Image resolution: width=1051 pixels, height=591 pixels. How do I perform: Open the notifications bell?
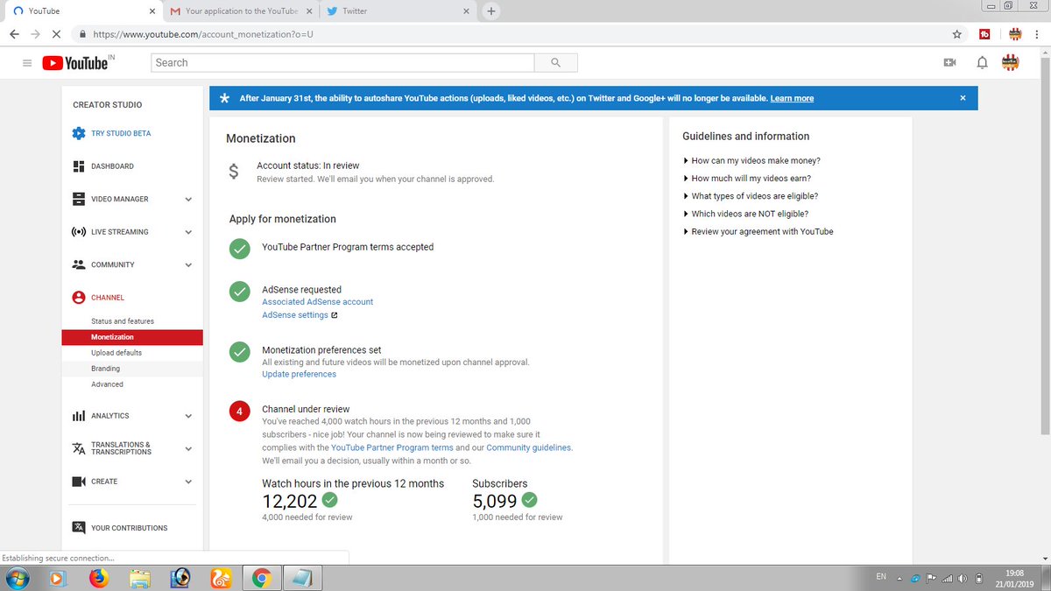[x=982, y=63]
